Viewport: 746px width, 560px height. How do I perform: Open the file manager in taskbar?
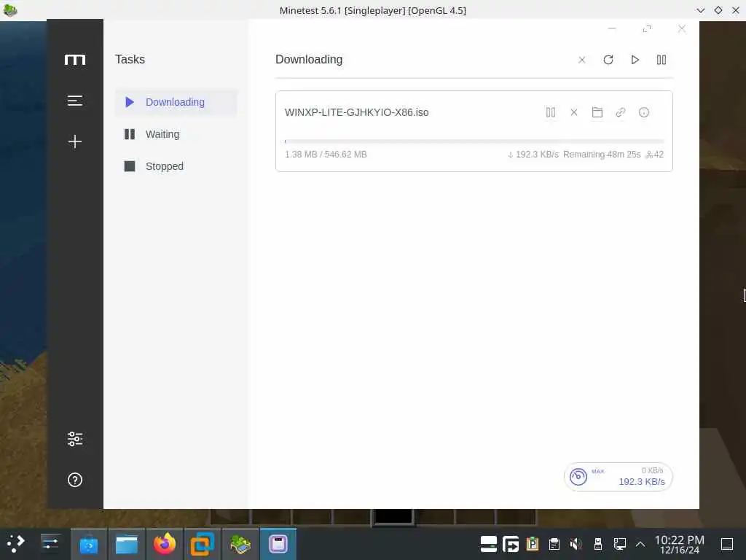(x=127, y=544)
